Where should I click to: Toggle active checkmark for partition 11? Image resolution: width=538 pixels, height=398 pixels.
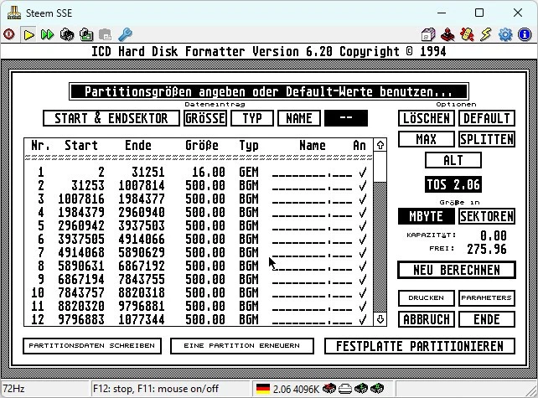(x=362, y=306)
